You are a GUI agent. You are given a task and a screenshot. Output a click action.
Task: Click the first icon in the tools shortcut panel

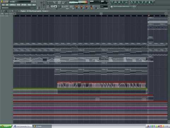tap(132, 2)
